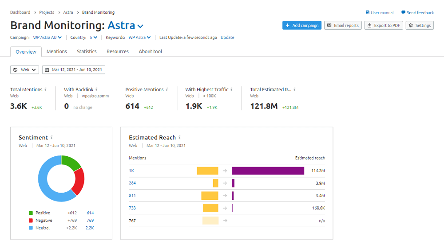Click the info icon beside Positive Mentions

167,89
